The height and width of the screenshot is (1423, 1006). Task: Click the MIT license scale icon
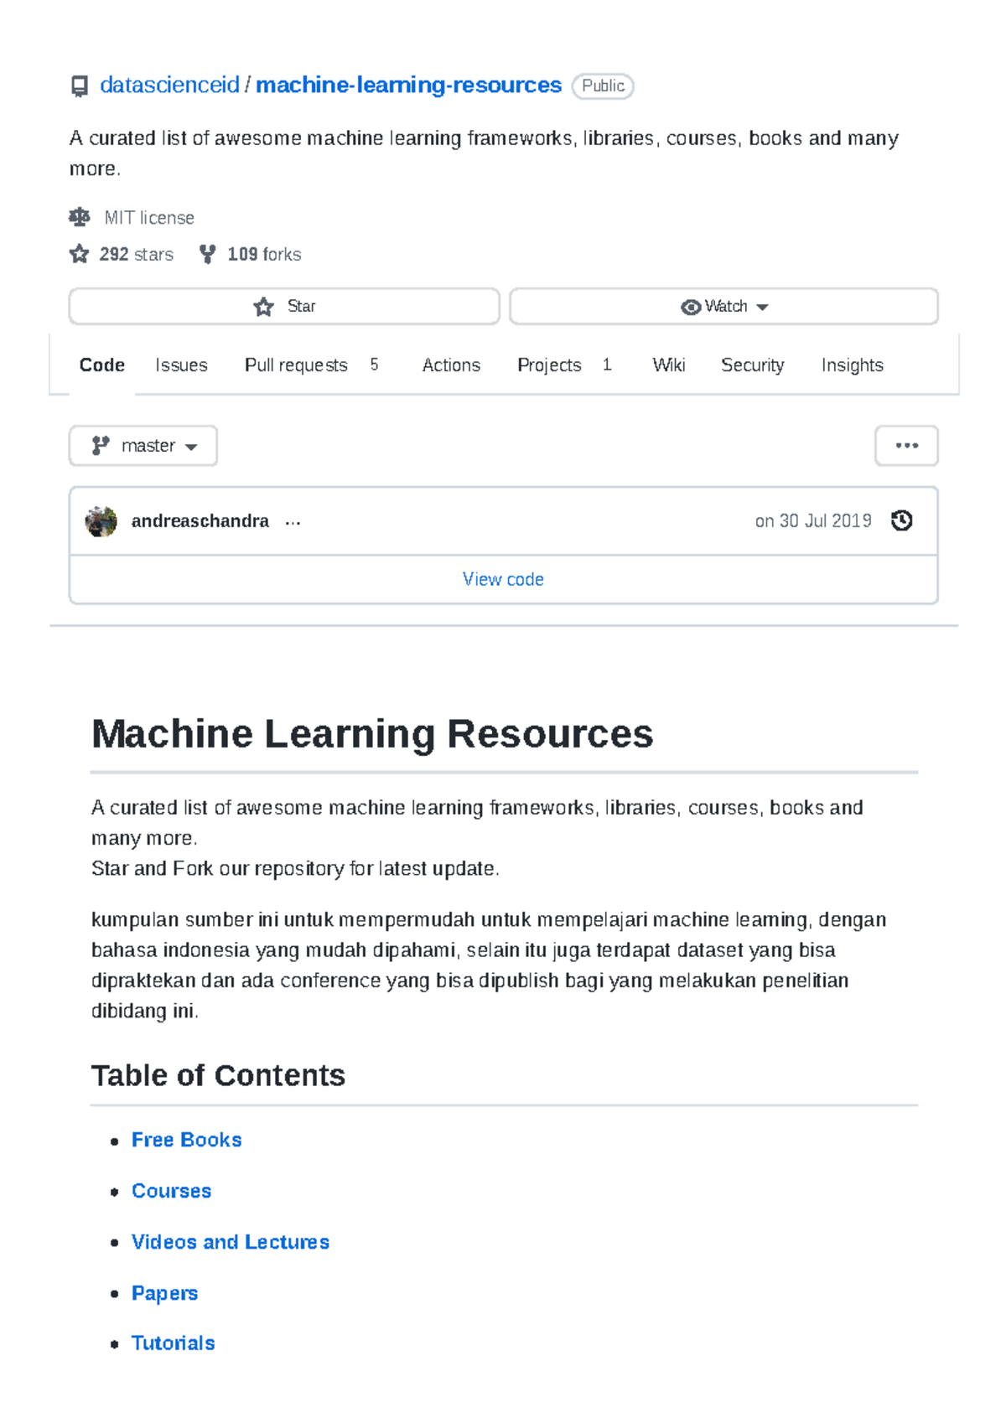[80, 218]
